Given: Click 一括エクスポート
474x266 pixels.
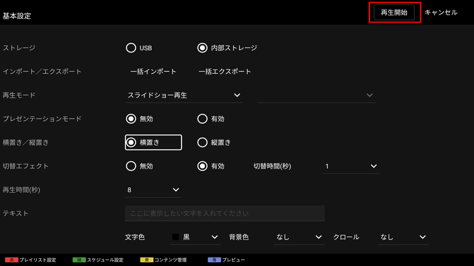Looking at the screenshot, I should (224, 72).
